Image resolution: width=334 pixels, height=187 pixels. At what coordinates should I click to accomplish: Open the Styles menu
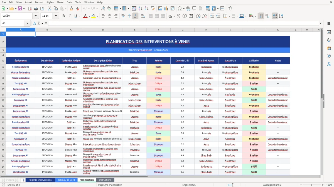pos(50,2)
